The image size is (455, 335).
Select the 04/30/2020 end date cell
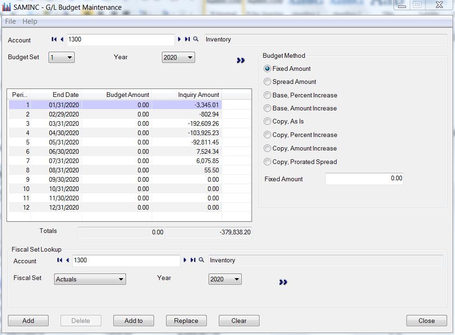point(56,133)
